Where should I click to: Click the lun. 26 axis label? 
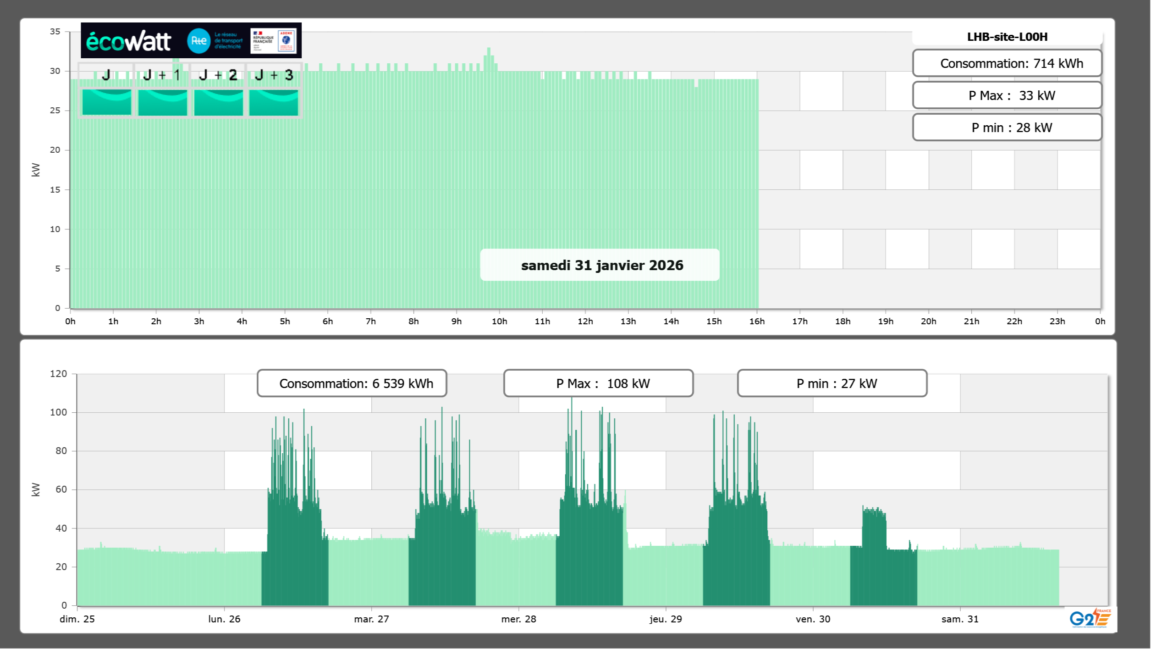point(224,619)
